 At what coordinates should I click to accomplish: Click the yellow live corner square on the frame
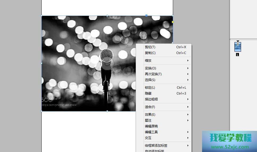173,22
